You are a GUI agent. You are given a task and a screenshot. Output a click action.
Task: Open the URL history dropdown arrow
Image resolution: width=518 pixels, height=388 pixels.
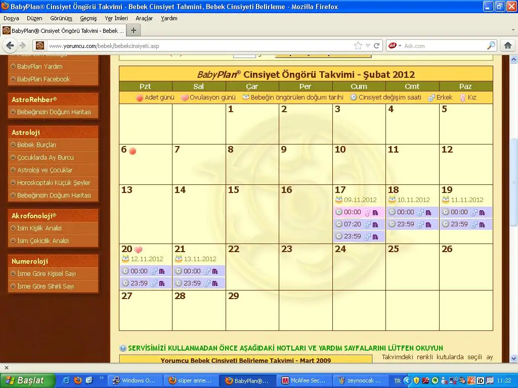tap(368, 45)
